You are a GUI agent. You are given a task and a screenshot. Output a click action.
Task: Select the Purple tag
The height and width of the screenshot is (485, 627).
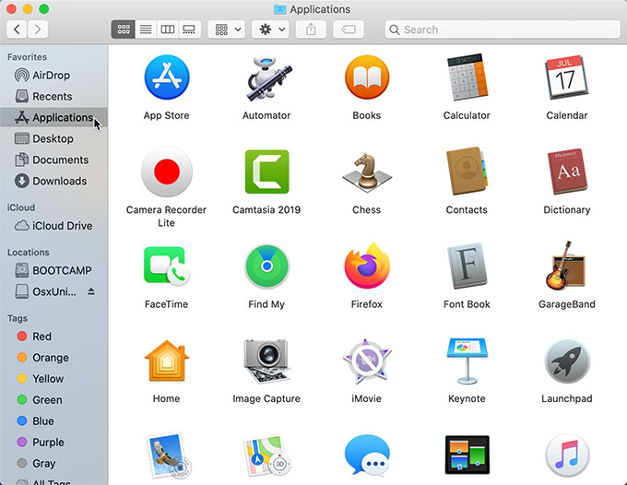[x=54, y=443]
